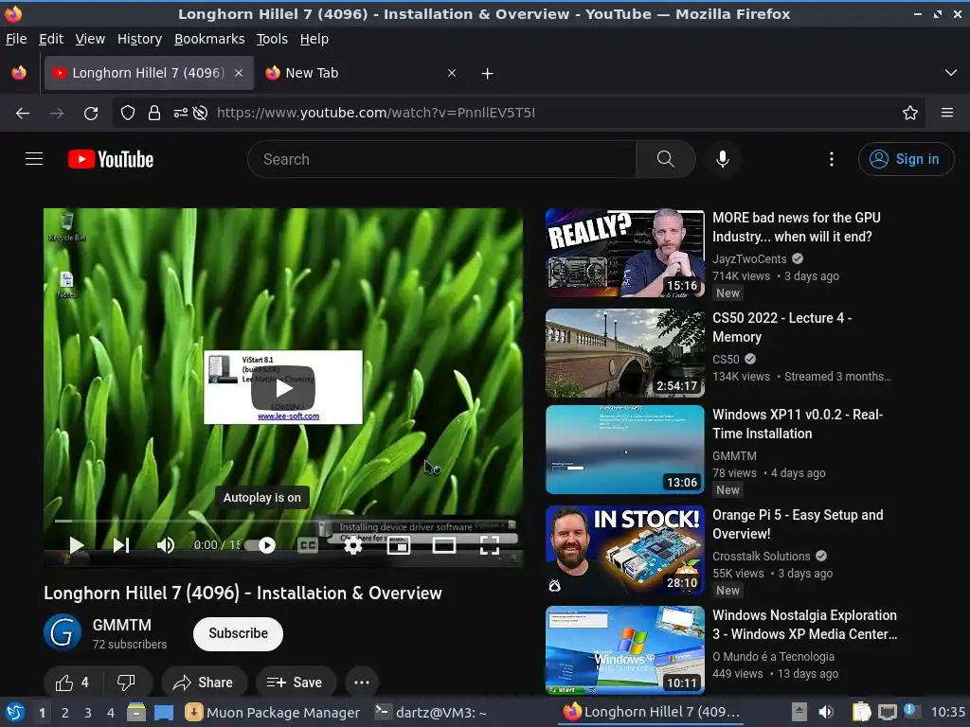Open the Tools menu
The image size is (970, 727).
272,39
